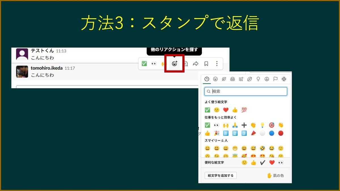
Task: Pick the eyes in the 便利な絵文字 bar
Action: [280, 162]
